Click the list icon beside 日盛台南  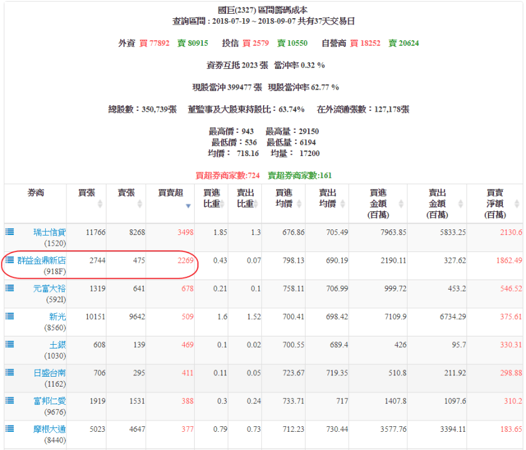(9, 372)
